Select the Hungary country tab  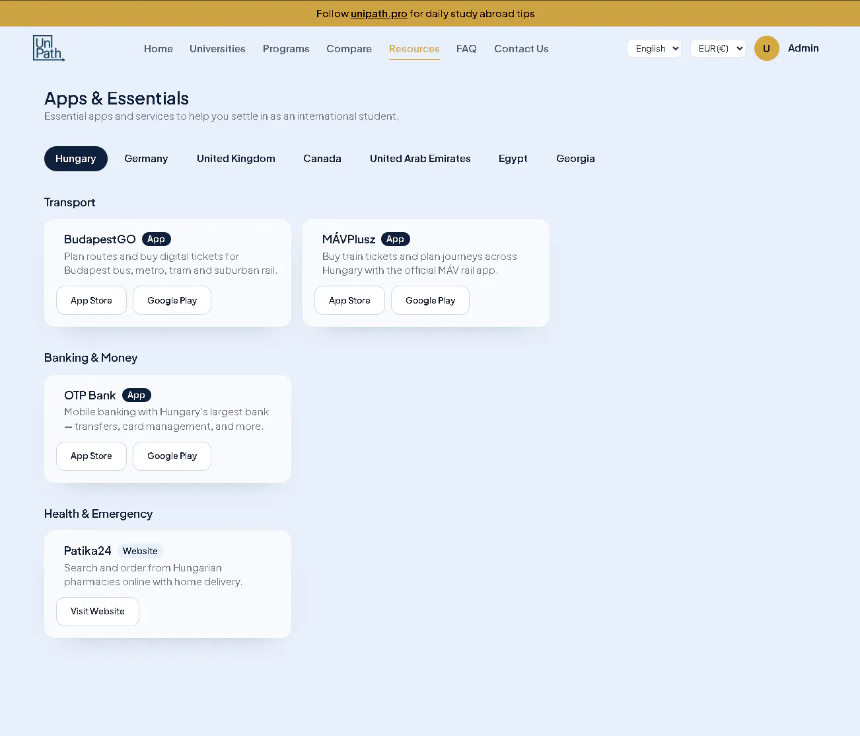[76, 159]
